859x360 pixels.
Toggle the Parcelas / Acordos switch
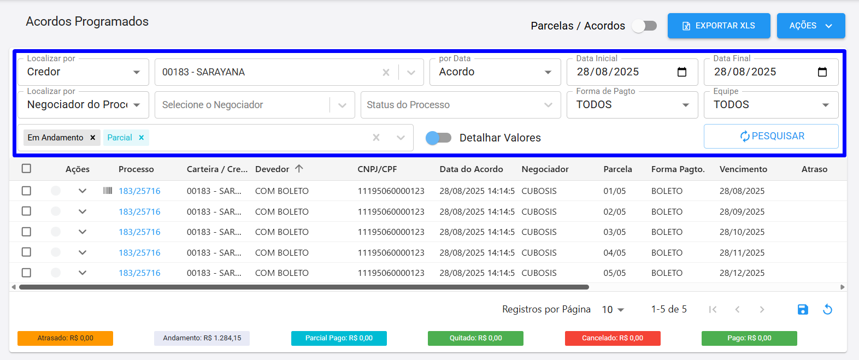tap(644, 26)
